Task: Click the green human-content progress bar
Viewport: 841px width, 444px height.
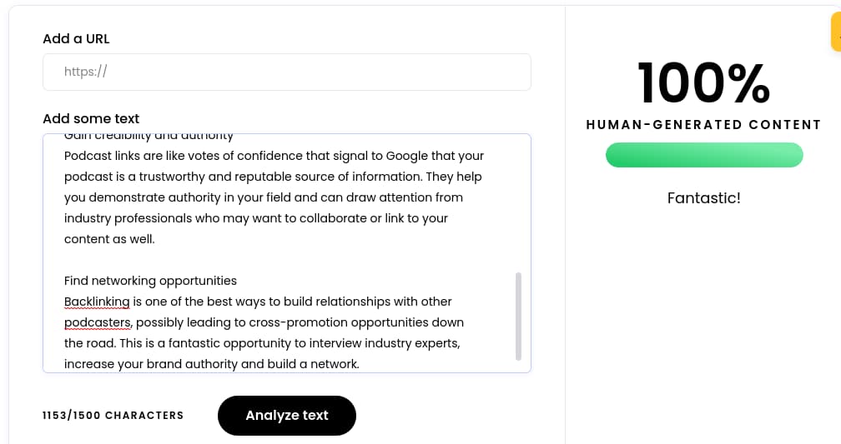Action: click(x=703, y=155)
